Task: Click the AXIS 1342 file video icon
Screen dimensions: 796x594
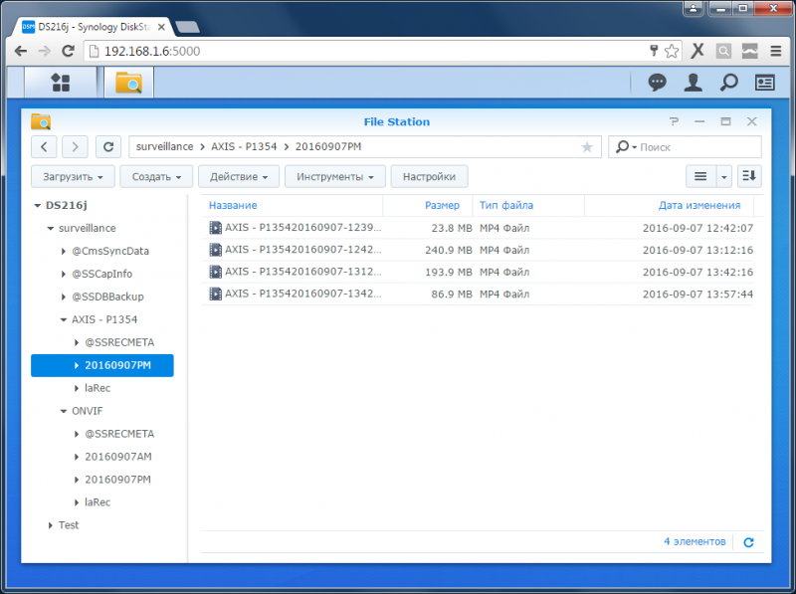Action: [216, 294]
